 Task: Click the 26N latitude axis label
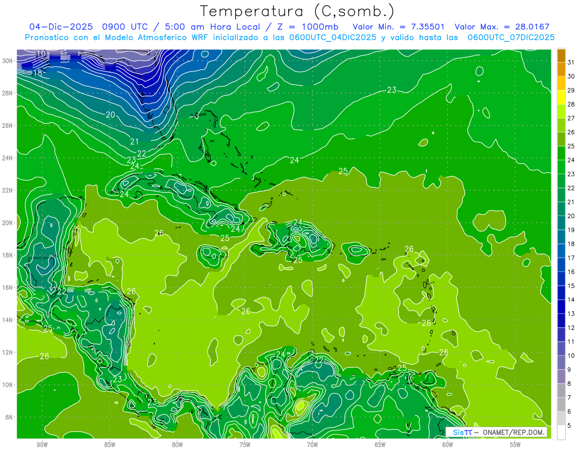coord(7,126)
